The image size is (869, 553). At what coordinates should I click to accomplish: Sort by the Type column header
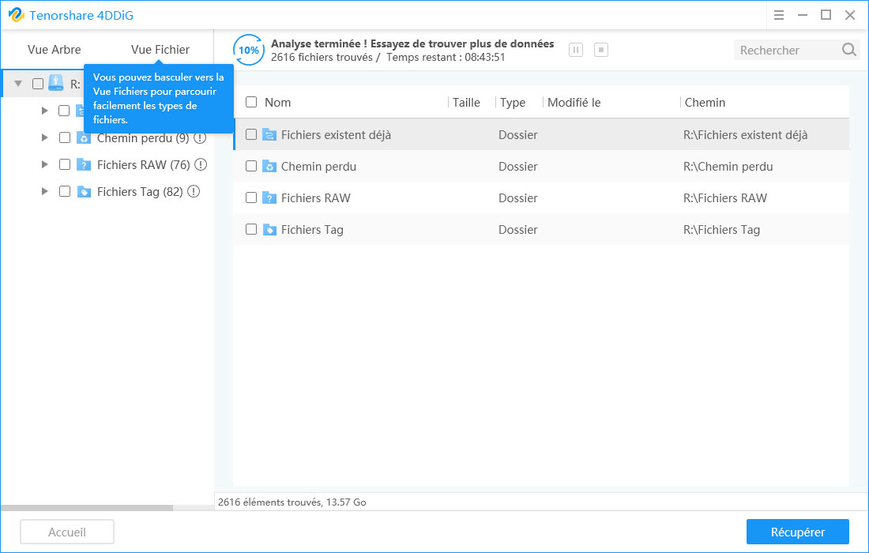click(513, 103)
